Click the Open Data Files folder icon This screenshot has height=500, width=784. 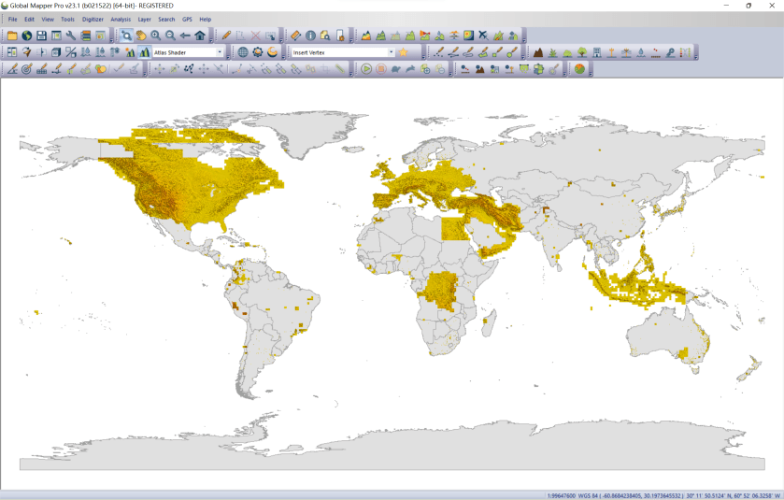pos(12,36)
